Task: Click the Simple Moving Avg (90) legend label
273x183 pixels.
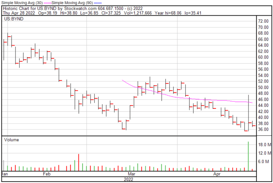Action: [x=72, y=3]
